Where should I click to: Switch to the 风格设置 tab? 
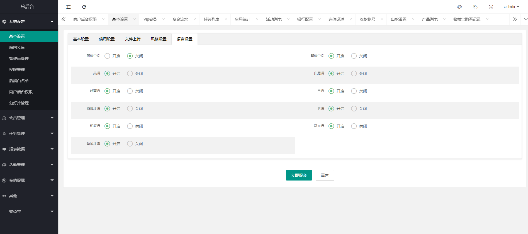pyautogui.click(x=159, y=39)
